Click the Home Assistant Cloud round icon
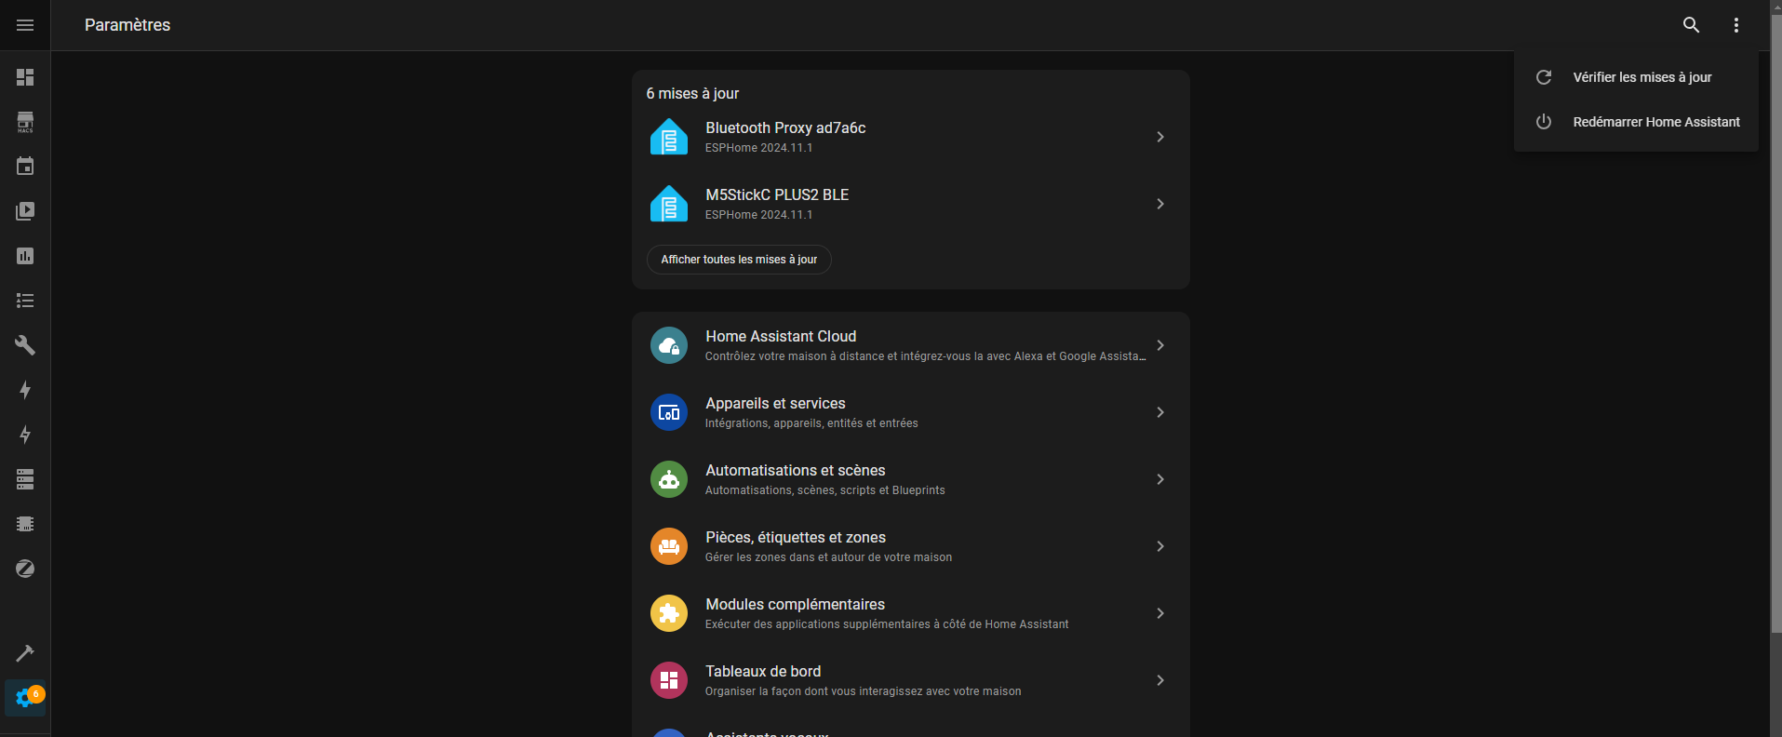Viewport: 1782px width, 737px height. pyautogui.click(x=669, y=345)
